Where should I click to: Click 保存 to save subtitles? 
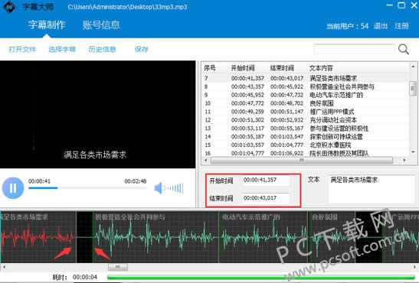pyautogui.click(x=142, y=50)
